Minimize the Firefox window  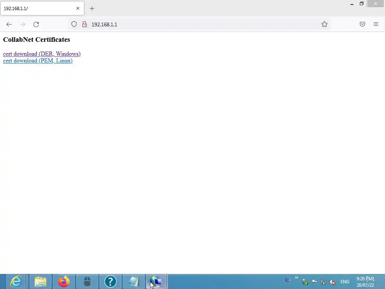[x=352, y=4]
